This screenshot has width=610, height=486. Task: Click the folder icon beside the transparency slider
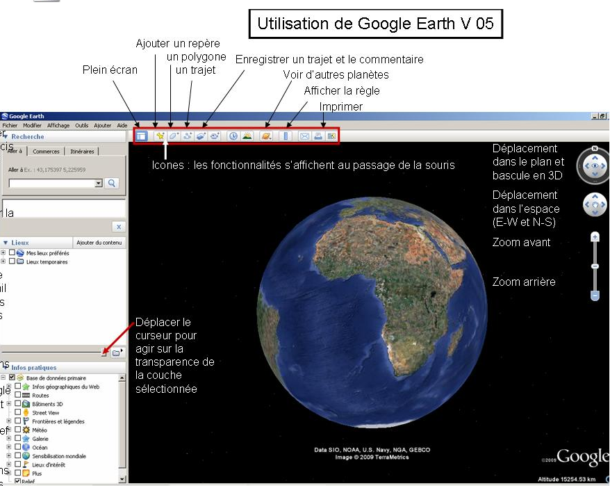pyautogui.click(x=117, y=353)
